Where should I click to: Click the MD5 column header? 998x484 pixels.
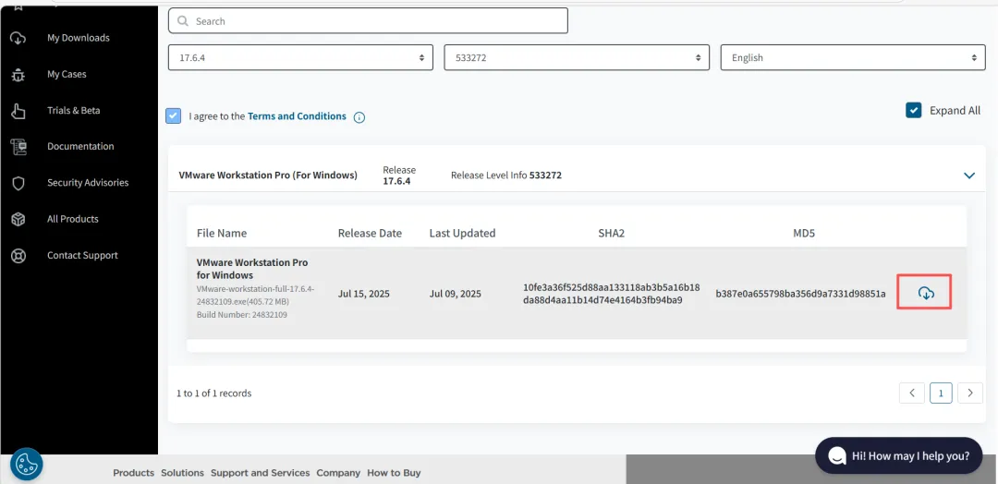(804, 234)
